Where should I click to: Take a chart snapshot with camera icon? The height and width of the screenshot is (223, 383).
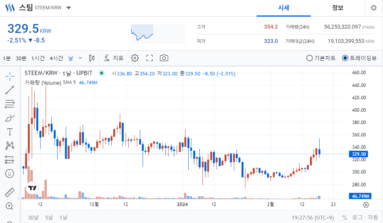pos(164,58)
